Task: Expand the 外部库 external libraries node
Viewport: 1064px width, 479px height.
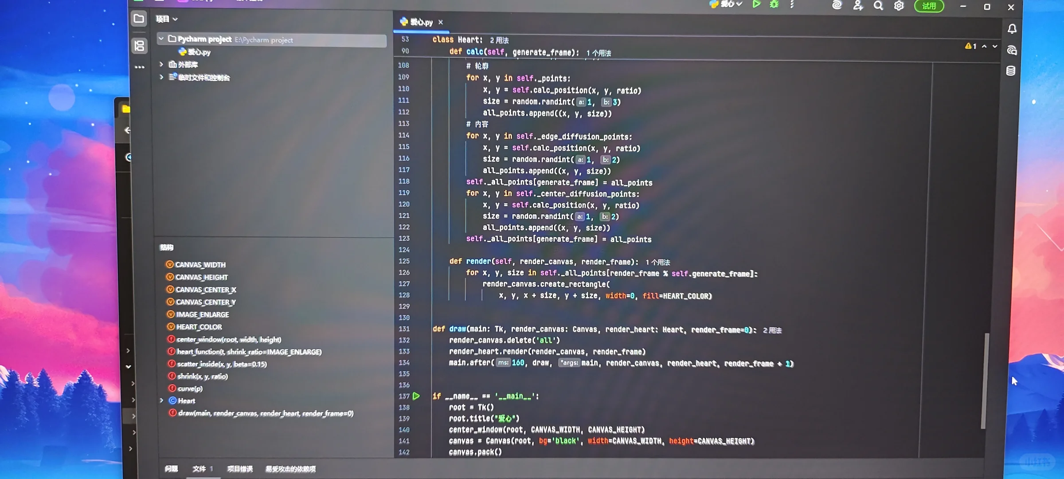Action: 162,64
